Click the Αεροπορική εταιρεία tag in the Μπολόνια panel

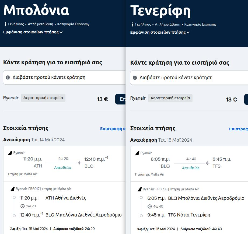43,98
